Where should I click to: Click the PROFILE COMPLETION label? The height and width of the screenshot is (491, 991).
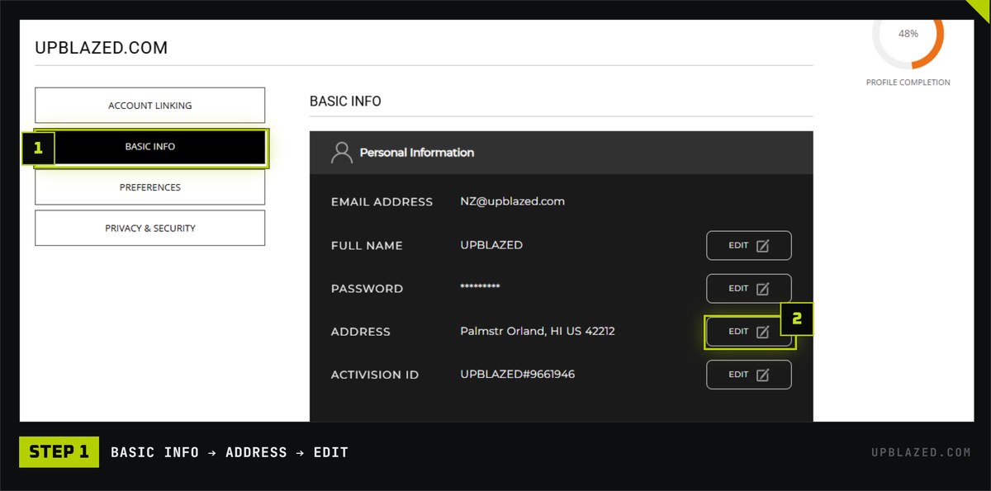[x=908, y=83]
